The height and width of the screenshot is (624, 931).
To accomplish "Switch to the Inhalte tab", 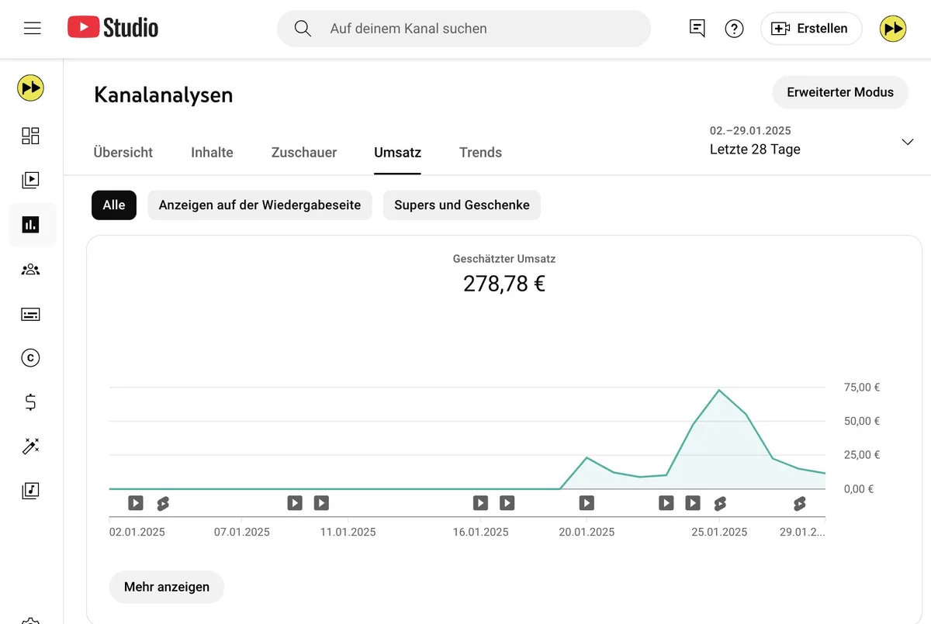I will point(212,153).
